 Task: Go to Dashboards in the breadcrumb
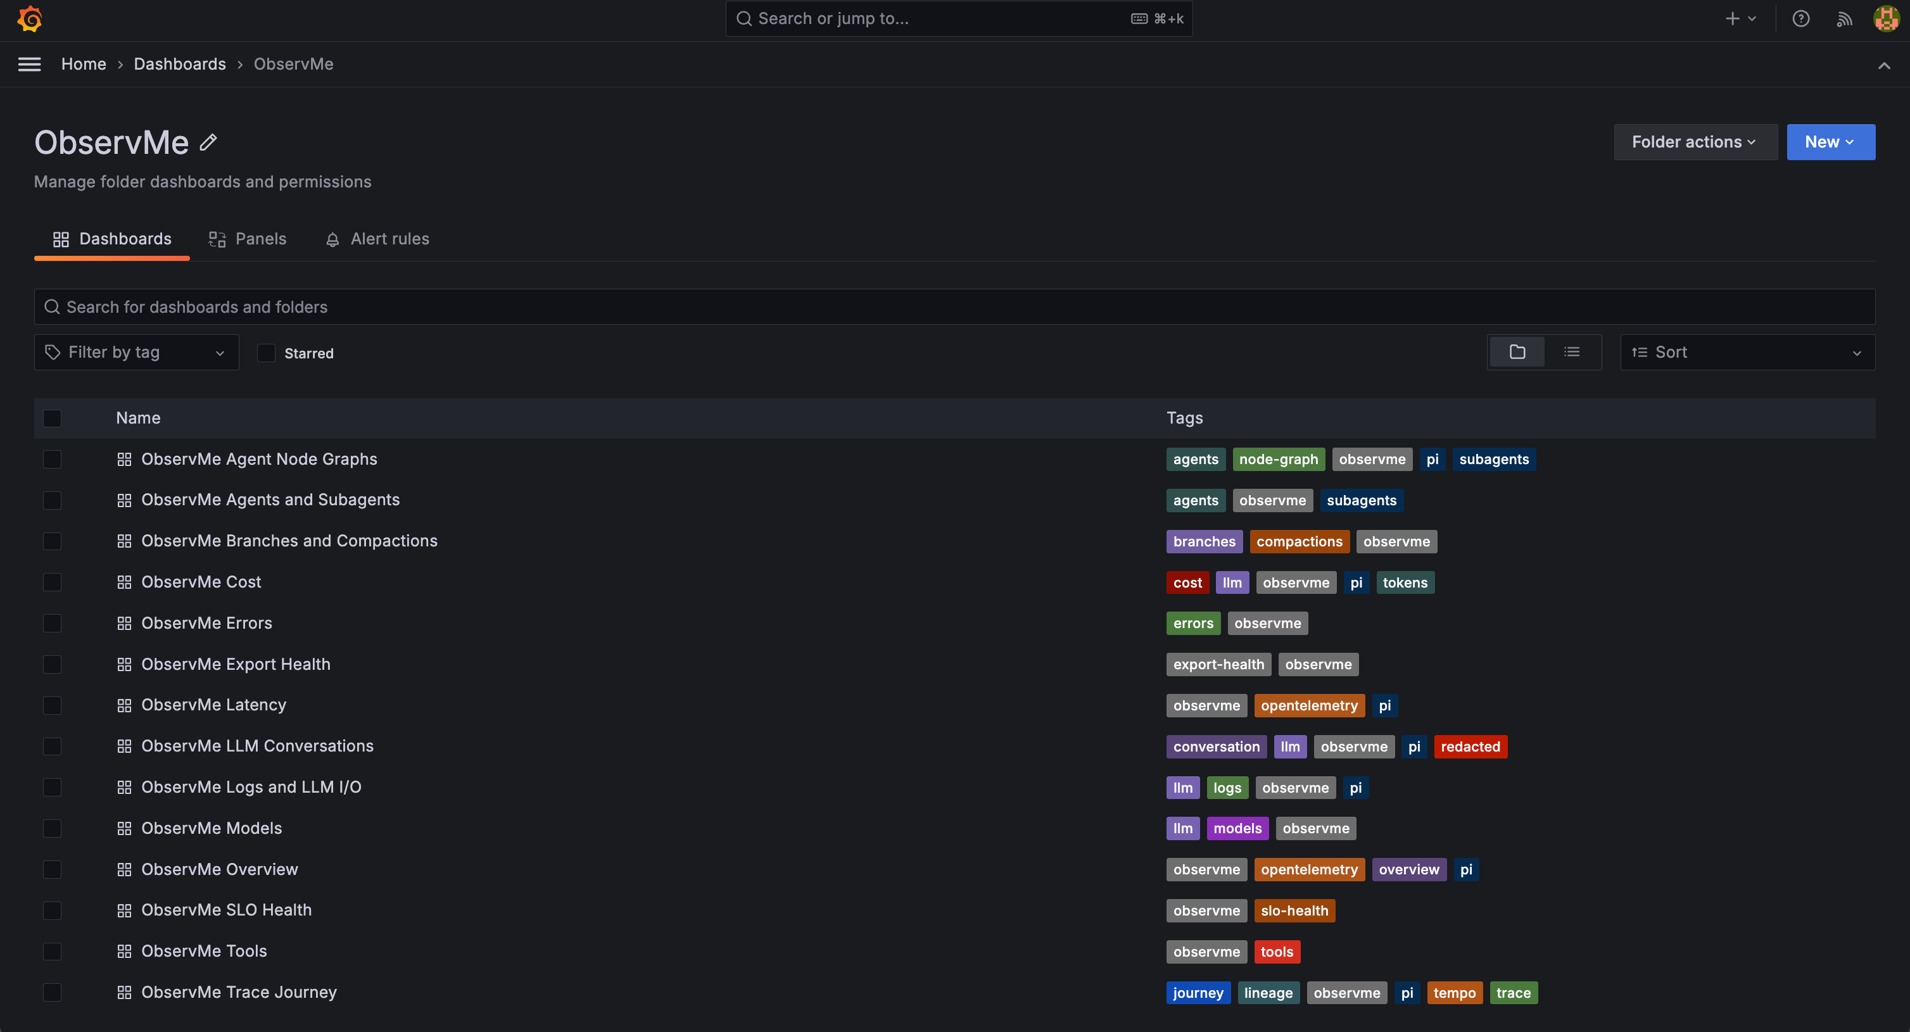coord(180,65)
